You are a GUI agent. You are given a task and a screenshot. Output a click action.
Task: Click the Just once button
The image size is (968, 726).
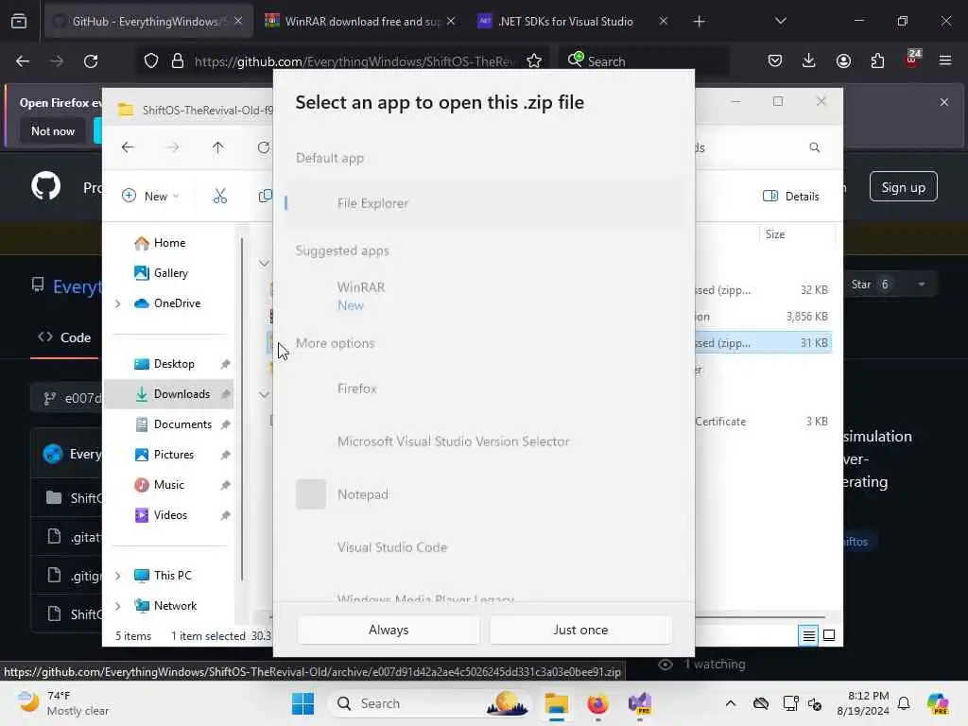pyautogui.click(x=580, y=630)
